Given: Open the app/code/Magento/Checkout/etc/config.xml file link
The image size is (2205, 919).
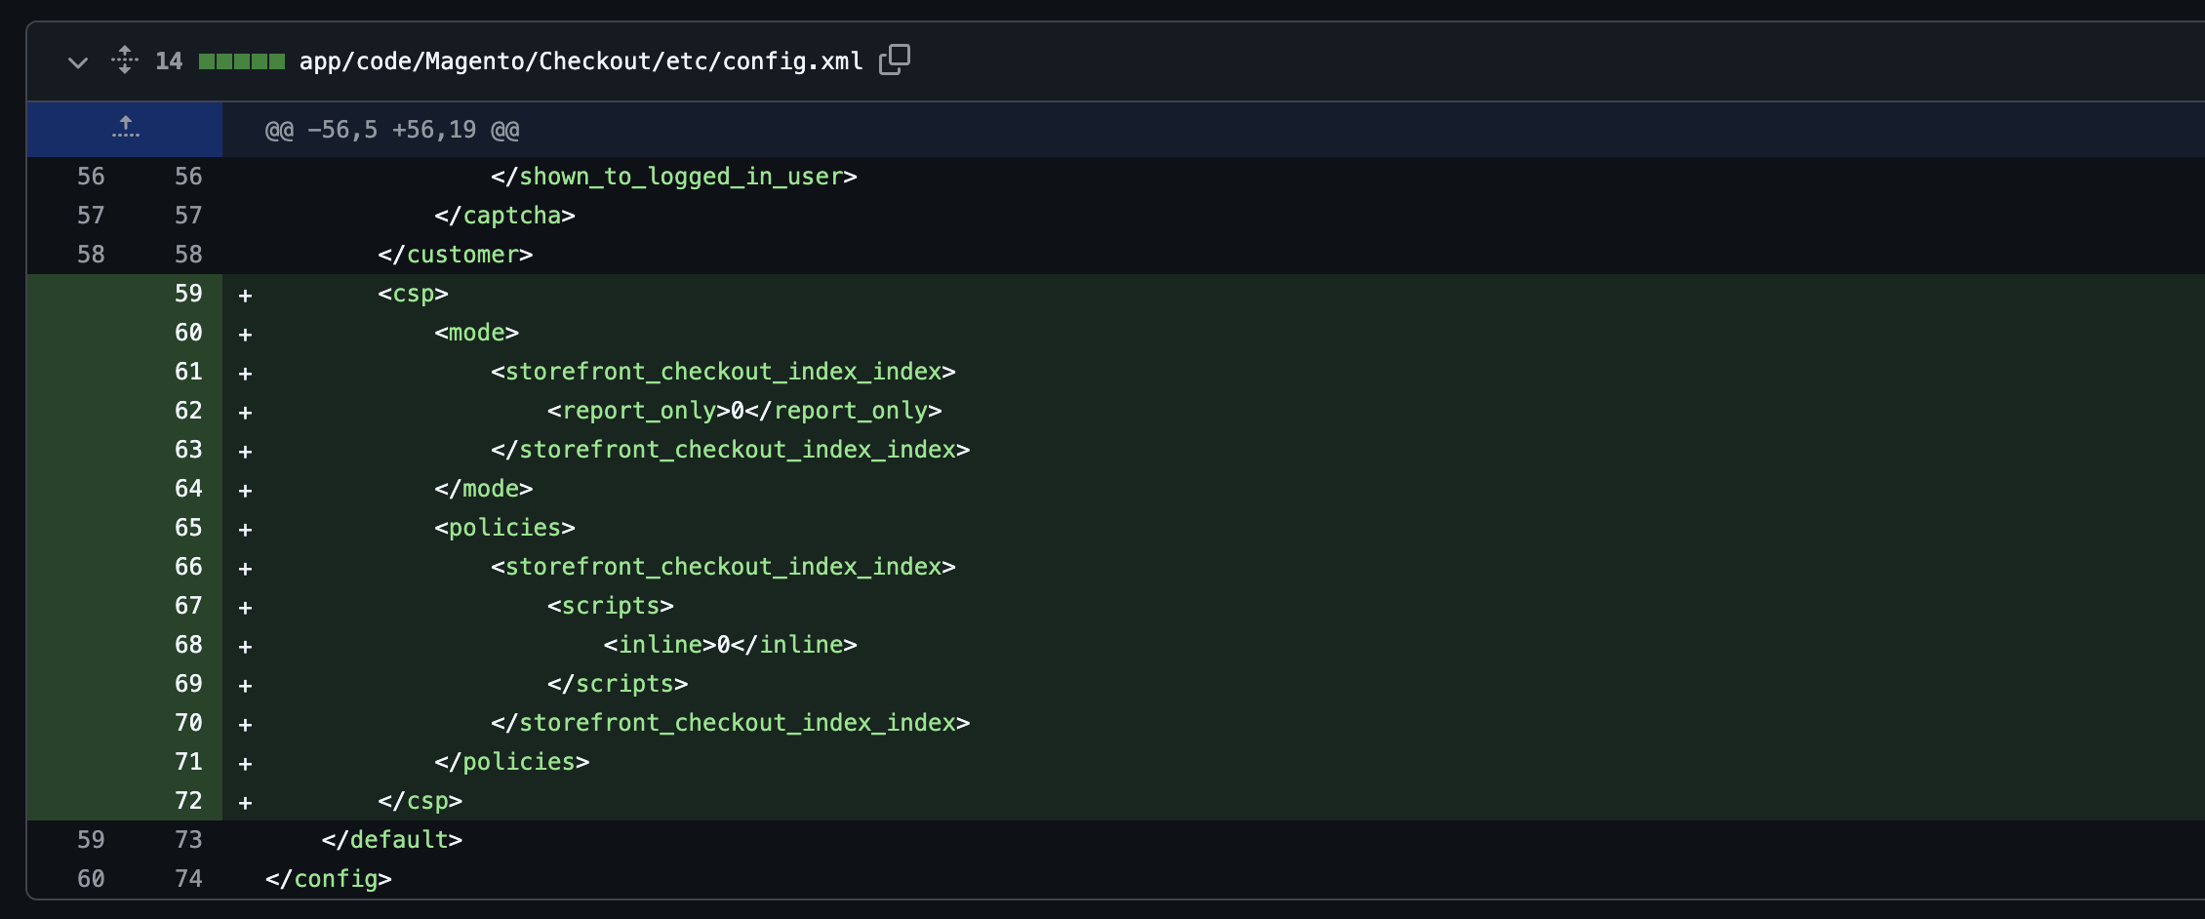Looking at the screenshot, I should [x=581, y=61].
